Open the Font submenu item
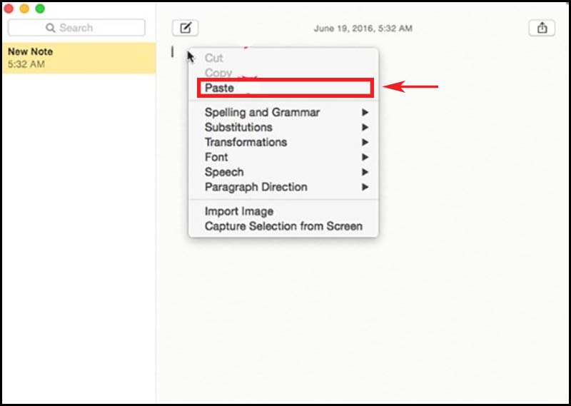The height and width of the screenshot is (406, 571). (x=216, y=157)
